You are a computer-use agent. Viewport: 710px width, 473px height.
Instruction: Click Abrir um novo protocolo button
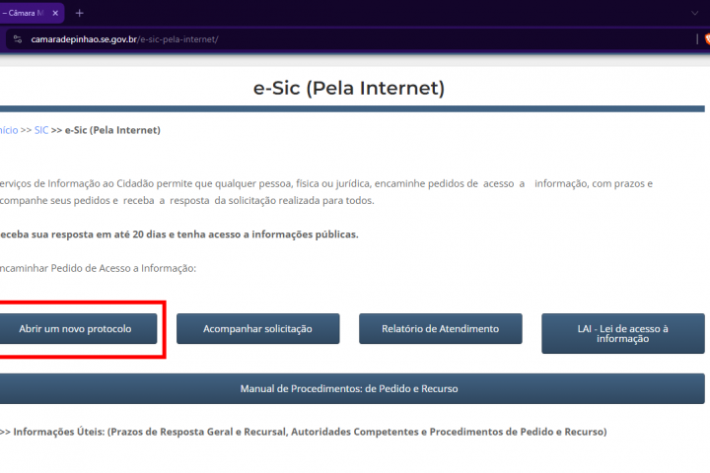[x=75, y=328]
